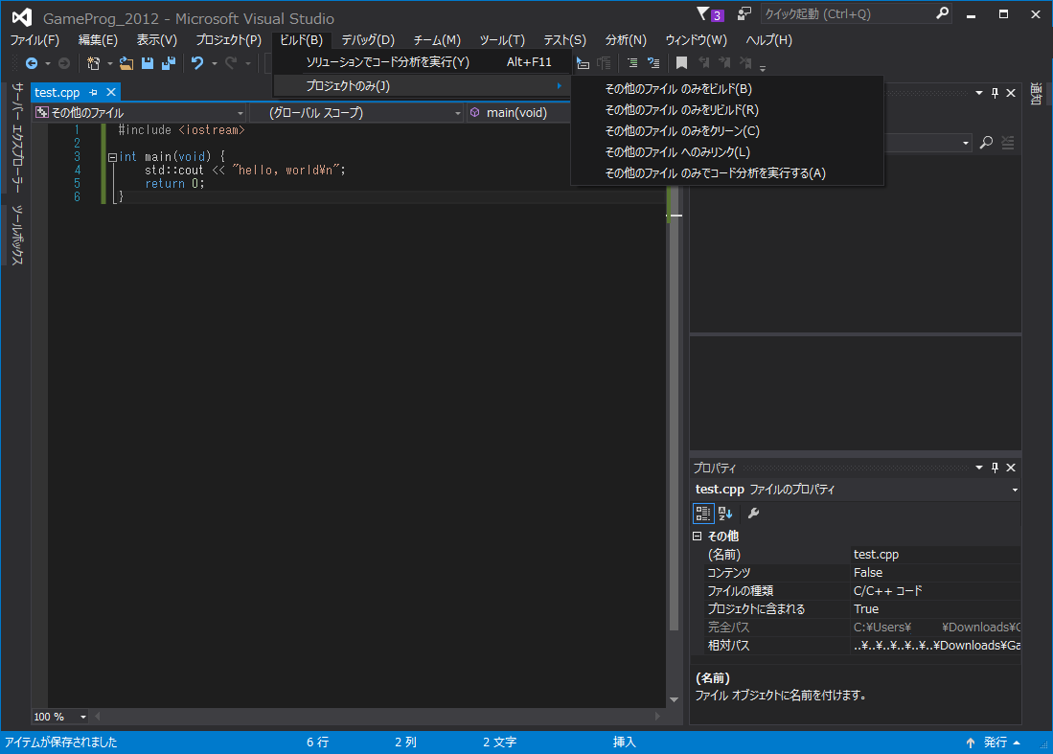Choose その他のファイル へのみリンク(L)
The height and width of the screenshot is (754, 1053).
click(x=727, y=151)
